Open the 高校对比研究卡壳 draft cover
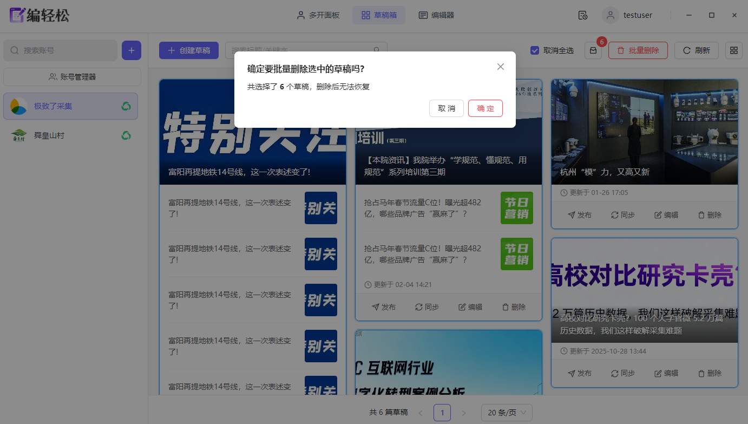748x424 pixels. pyautogui.click(x=645, y=291)
